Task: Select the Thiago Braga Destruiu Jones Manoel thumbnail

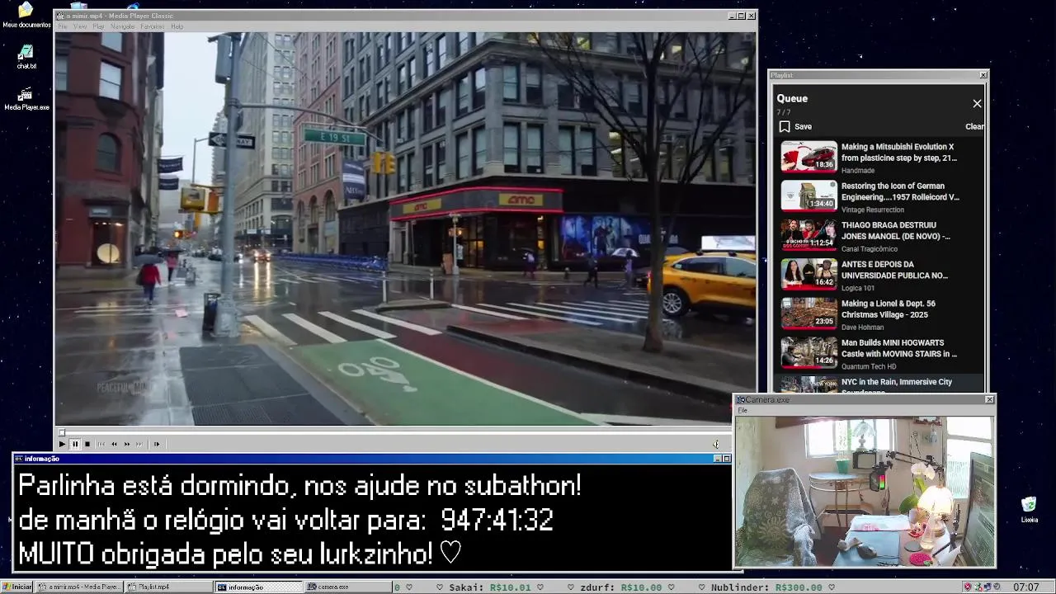Action: click(808, 235)
